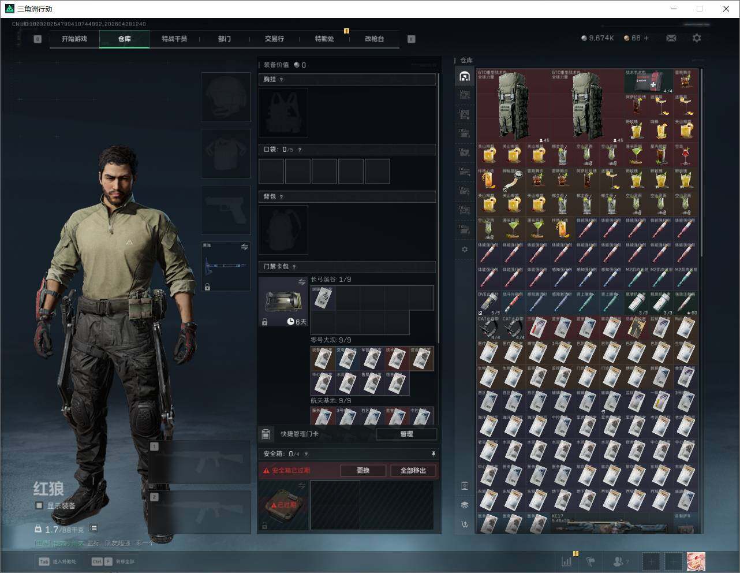
Task: Pin the 安全箱 panel with the pin icon
Action: click(433, 454)
